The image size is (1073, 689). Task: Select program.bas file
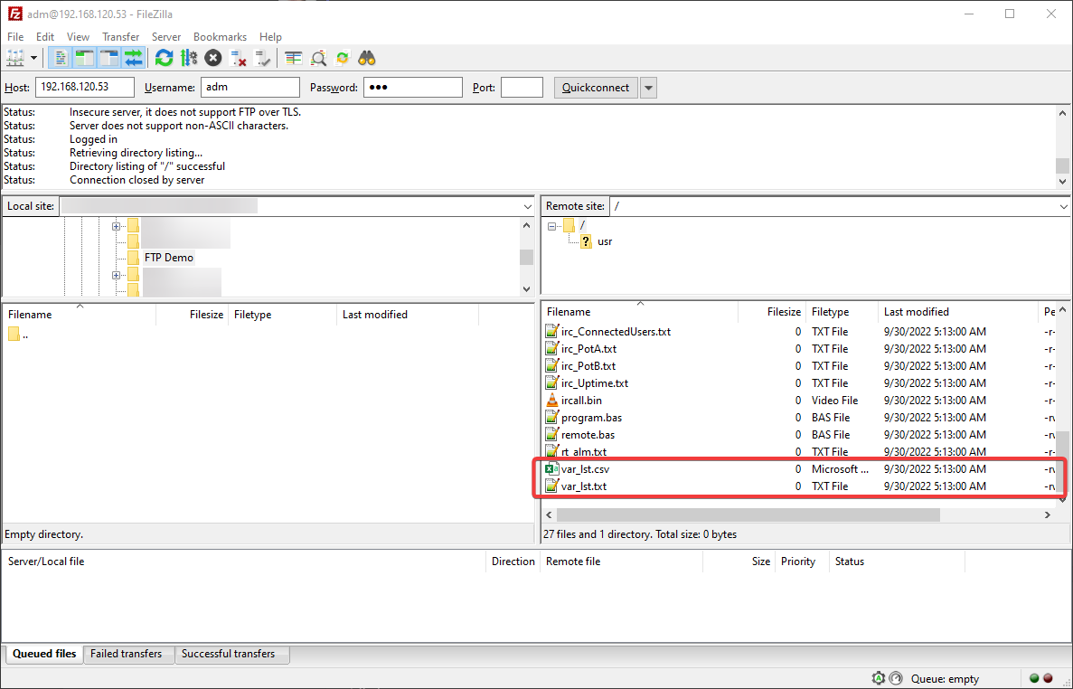(x=591, y=418)
